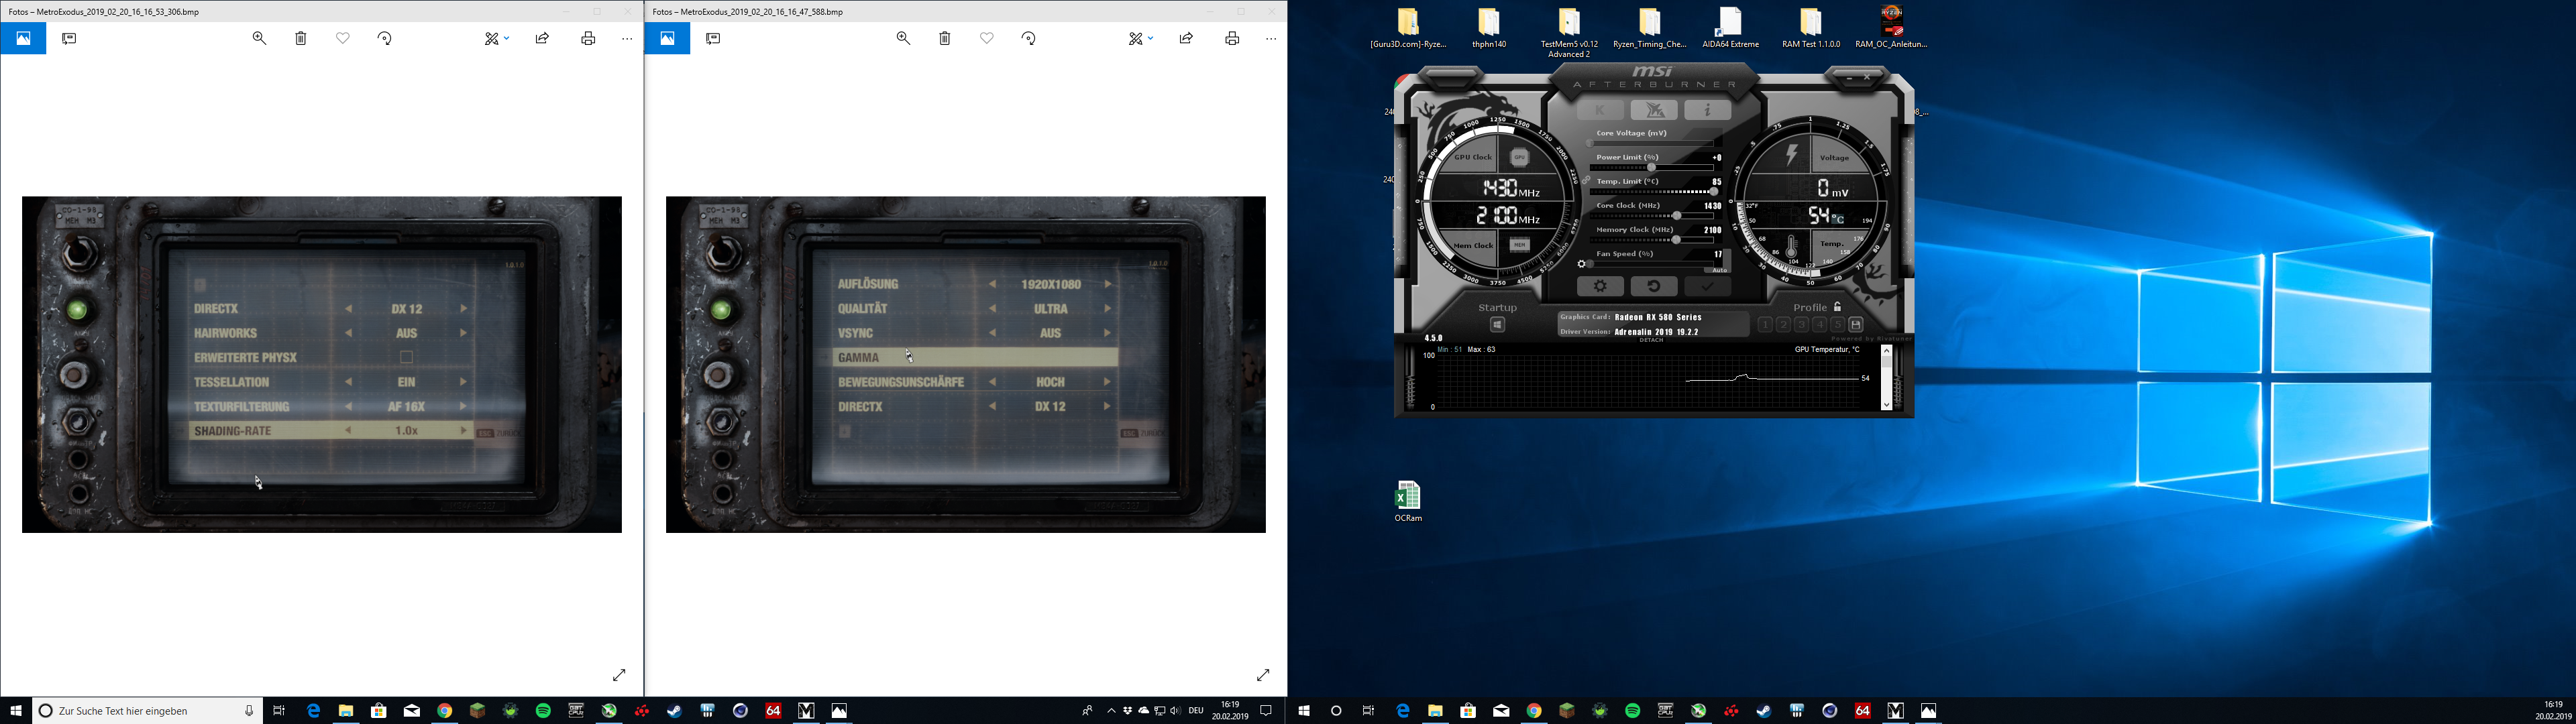Open Afterburner information 'i' button

1708,110
